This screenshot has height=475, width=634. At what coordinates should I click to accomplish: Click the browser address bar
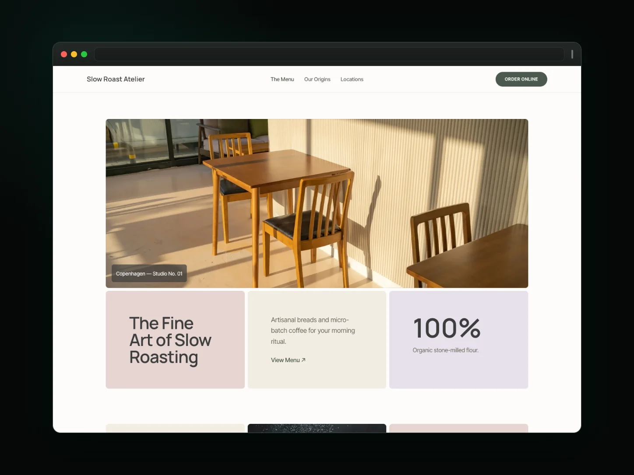tap(329, 54)
